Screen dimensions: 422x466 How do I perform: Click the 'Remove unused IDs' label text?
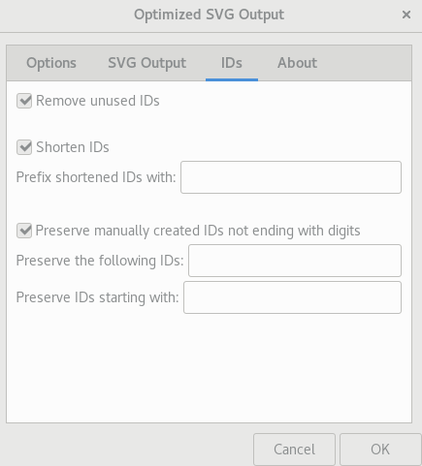pyautogui.click(x=98, y=101)
